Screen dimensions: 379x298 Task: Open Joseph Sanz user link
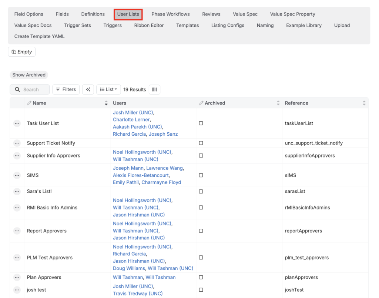point(163,134)
